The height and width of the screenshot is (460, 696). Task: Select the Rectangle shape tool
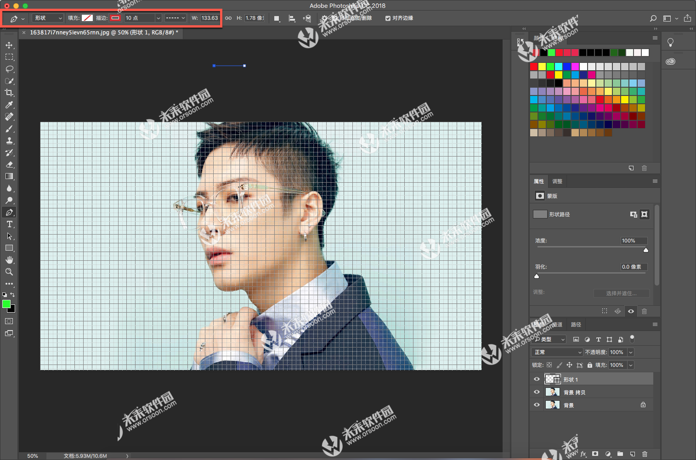click(x=9, y=248)
